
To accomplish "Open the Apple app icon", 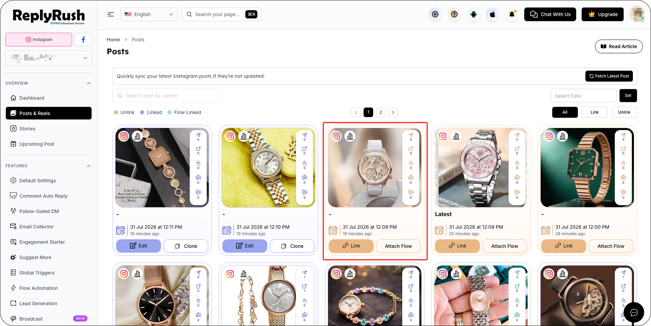I will point(492,14).
